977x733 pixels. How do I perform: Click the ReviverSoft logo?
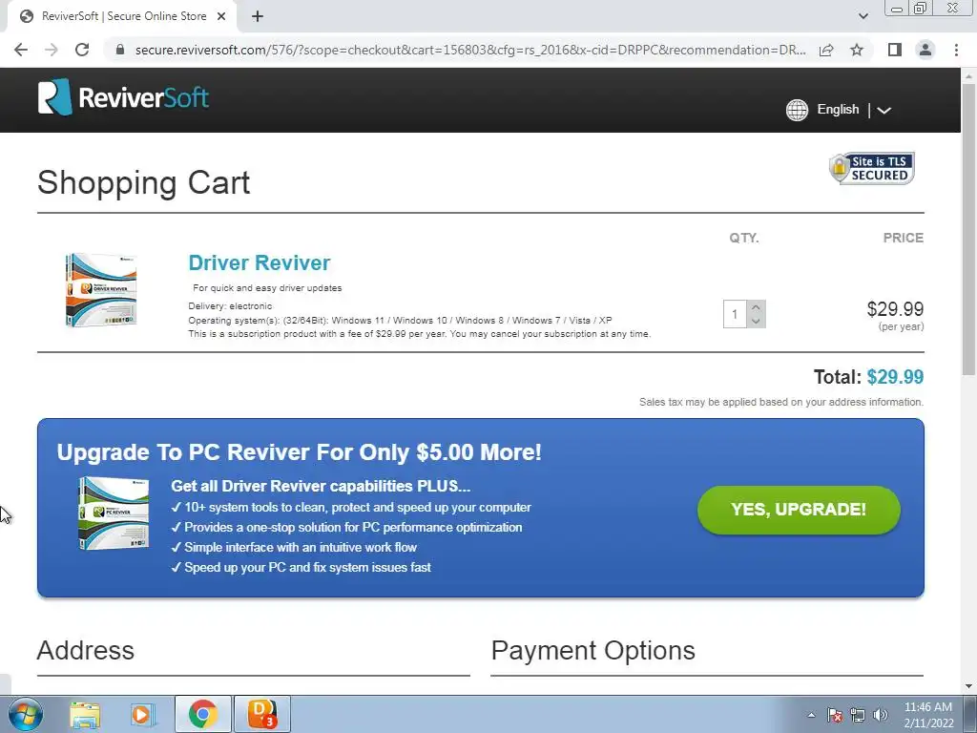coord(123,97)
